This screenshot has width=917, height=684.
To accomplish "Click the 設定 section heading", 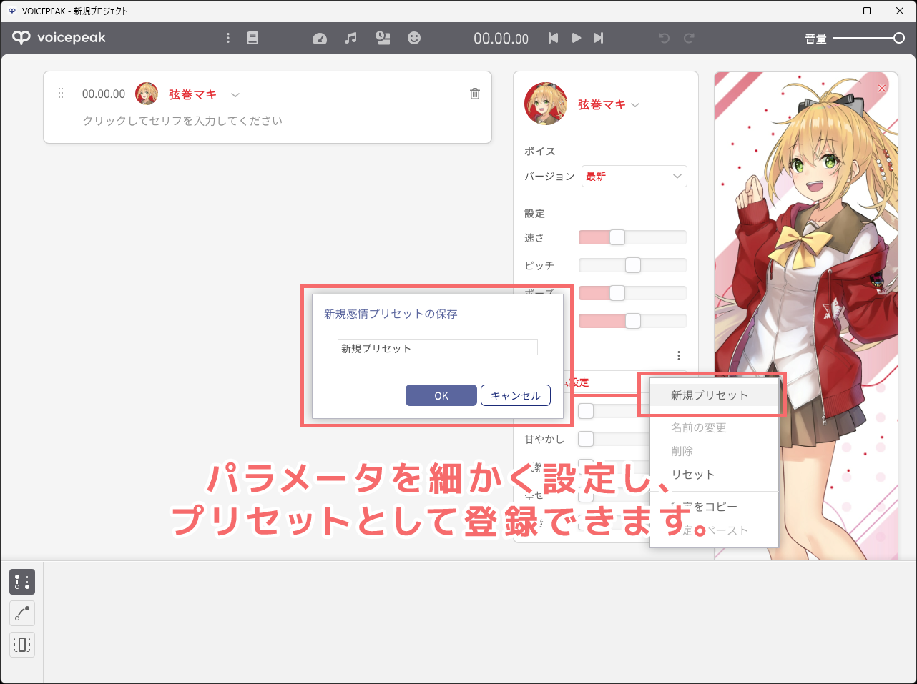I will [534, 213].
